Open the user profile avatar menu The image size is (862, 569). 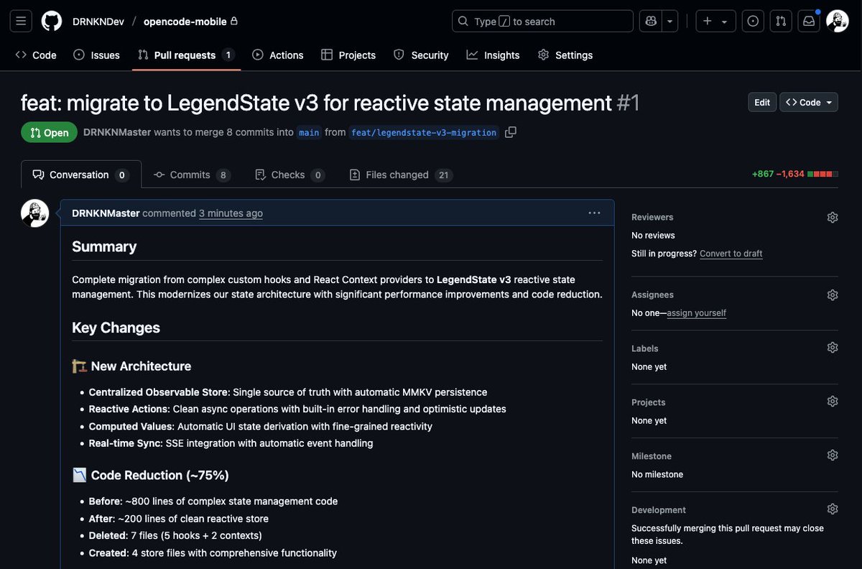pyautogui.click(x=838, y=21)
